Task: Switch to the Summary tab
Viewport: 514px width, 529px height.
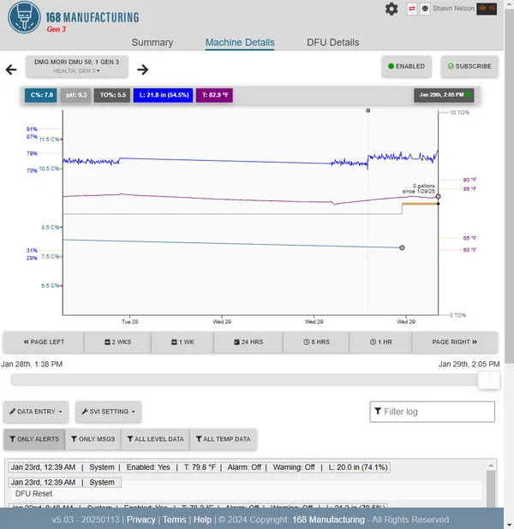Action: pos(152,43)
